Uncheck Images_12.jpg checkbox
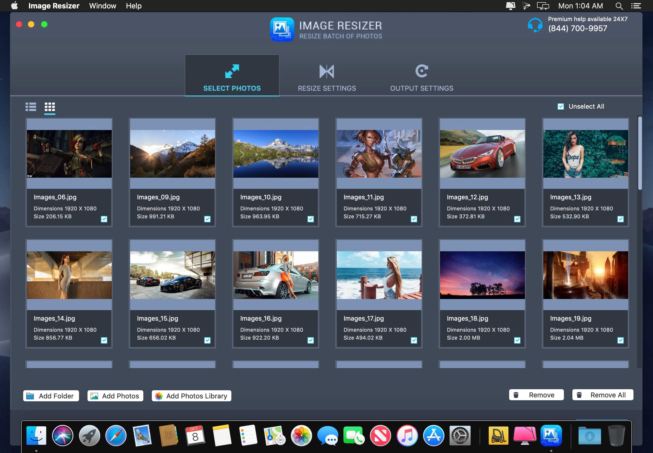 [517, 219]
